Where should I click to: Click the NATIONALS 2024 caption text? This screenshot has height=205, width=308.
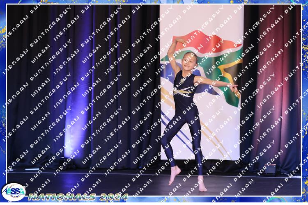click(78, 197)
